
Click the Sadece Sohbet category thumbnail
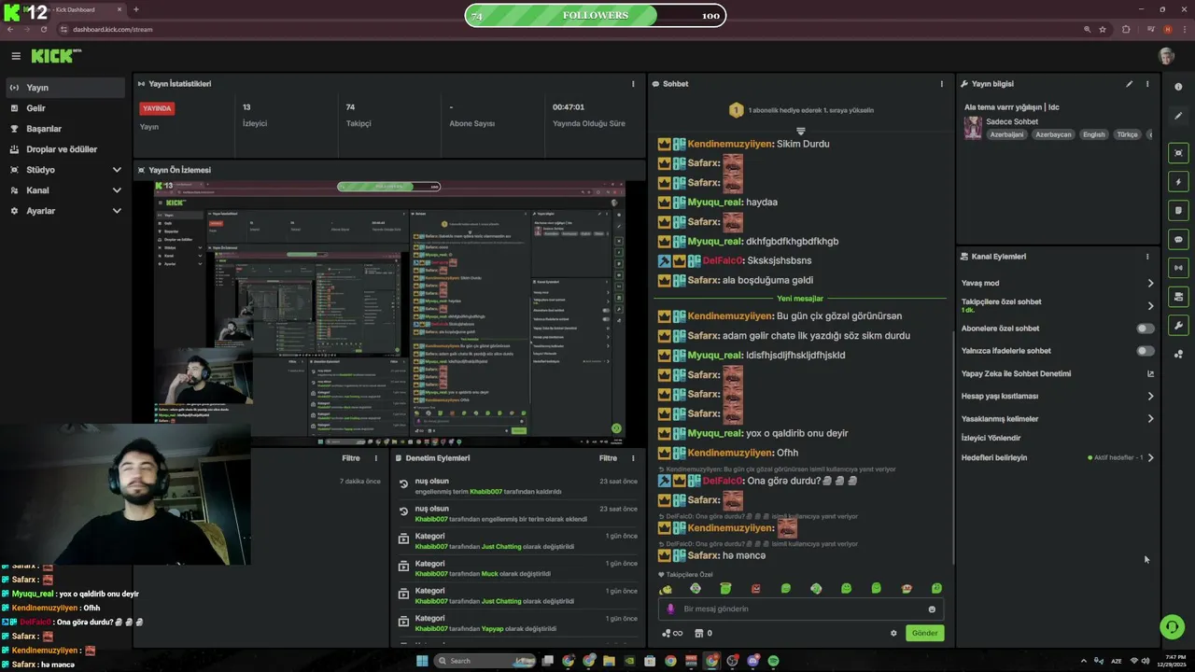coord(973,128)
